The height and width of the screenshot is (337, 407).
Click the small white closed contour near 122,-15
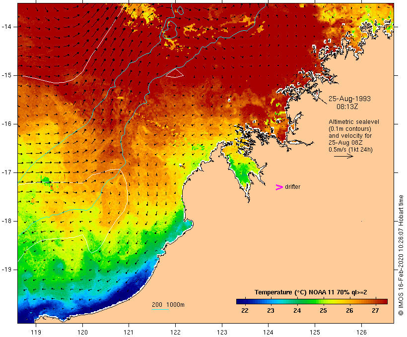(175, 73)
